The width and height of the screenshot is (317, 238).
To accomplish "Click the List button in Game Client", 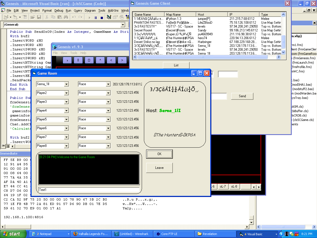I will click(176, 65).
